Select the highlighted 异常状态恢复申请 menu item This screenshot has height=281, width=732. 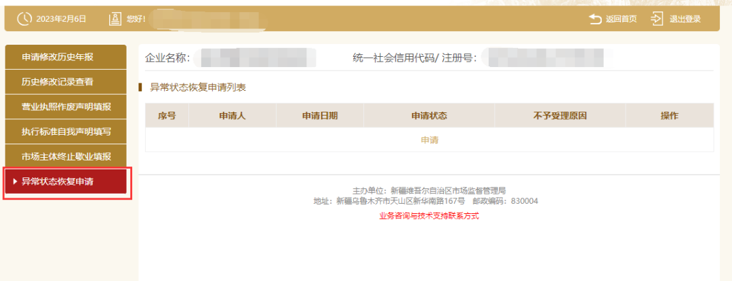coord(66,181)
